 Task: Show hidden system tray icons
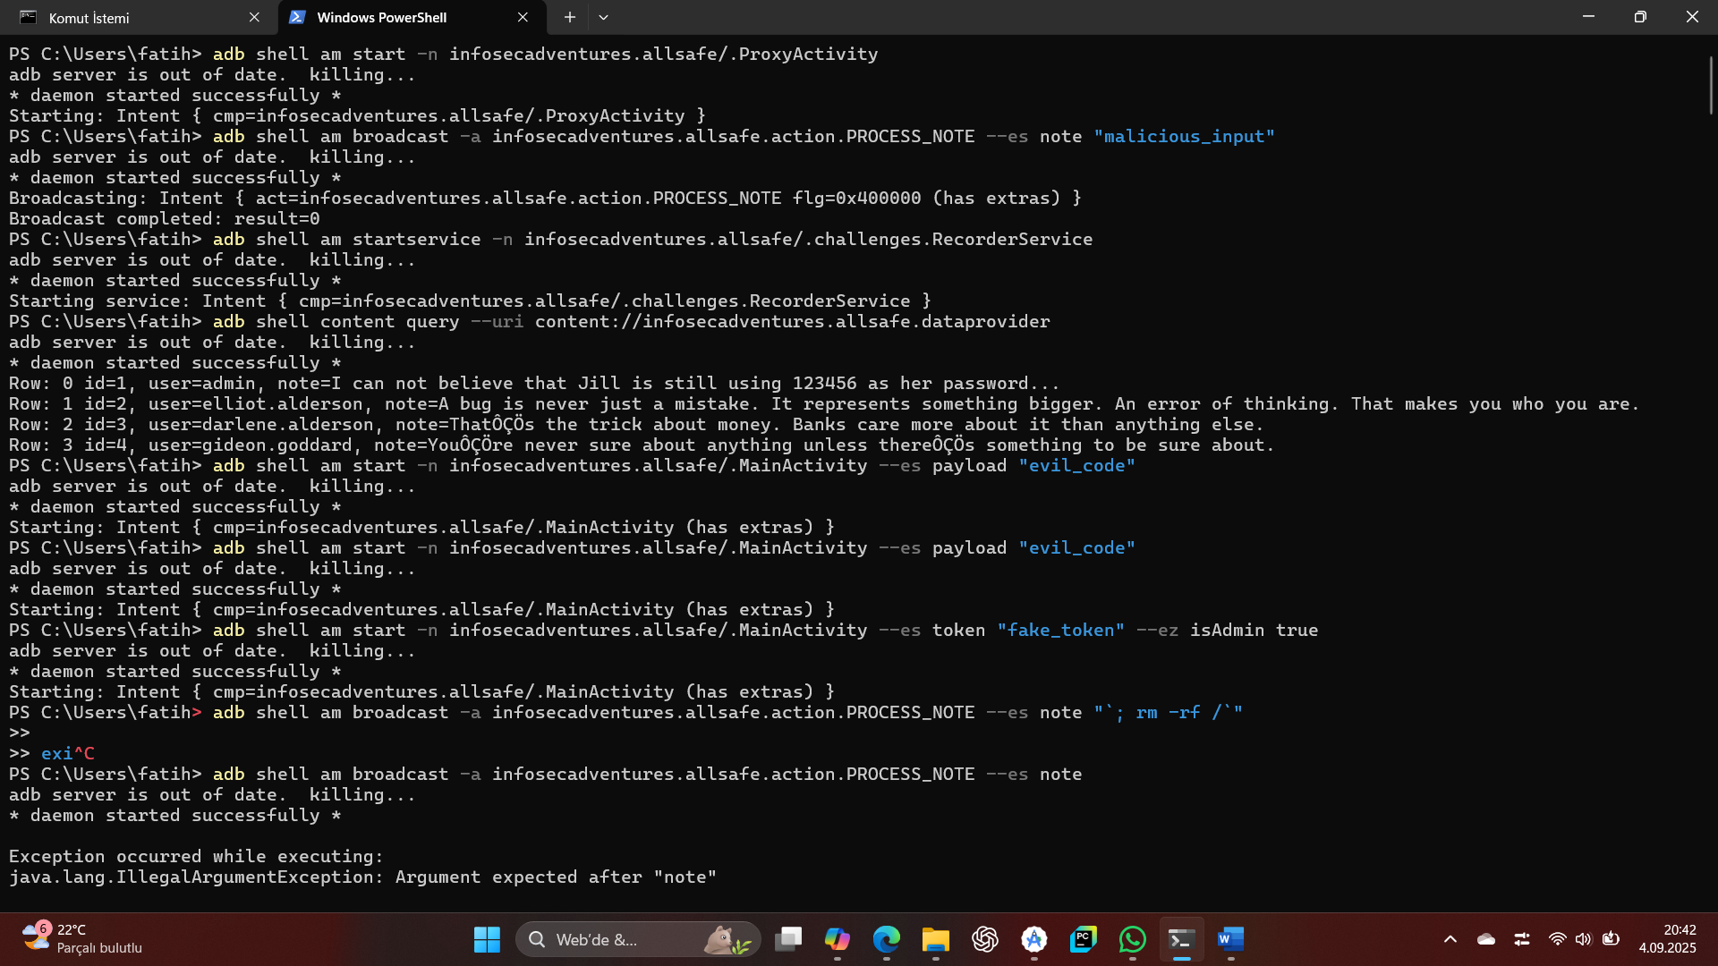click(1450, 939)
